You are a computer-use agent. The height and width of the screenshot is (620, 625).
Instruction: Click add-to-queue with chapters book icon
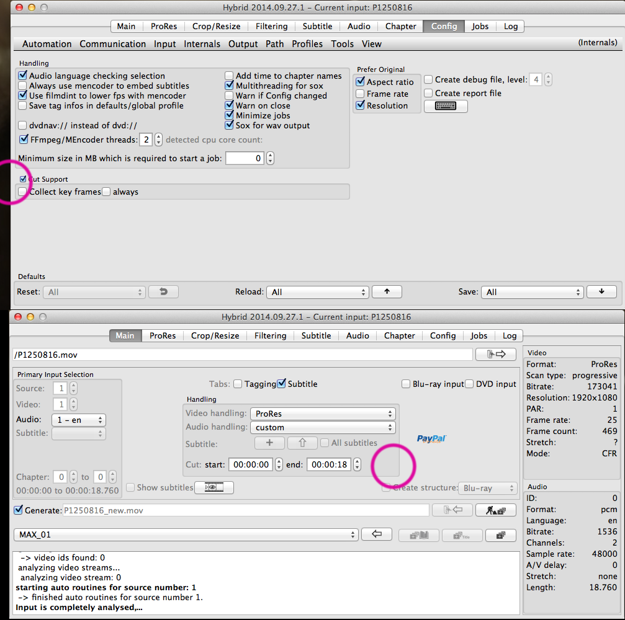click(418, 535)
